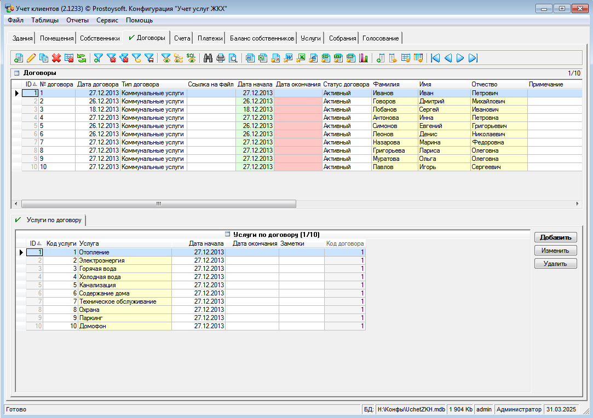The width and height of the screenshot is (593, 418).
Task: Switch to the Платежи tab
Action: coord(210,38)
